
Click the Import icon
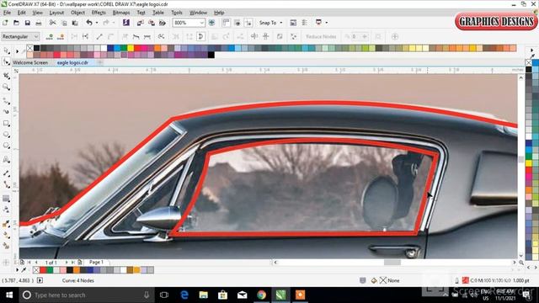pos(141,23)
